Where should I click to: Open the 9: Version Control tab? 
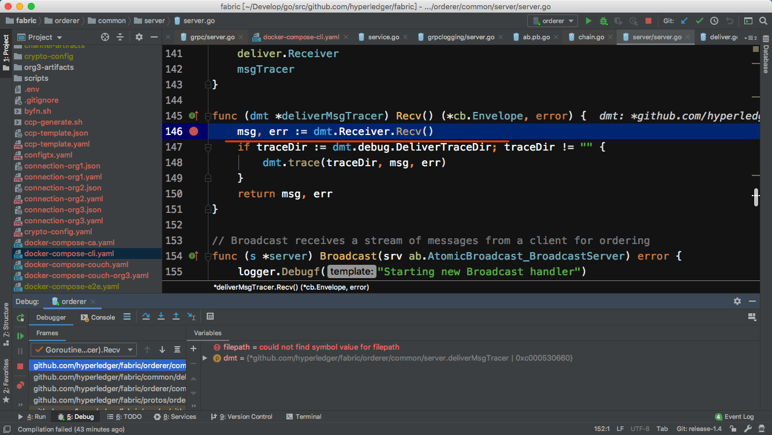click(241, 417)
